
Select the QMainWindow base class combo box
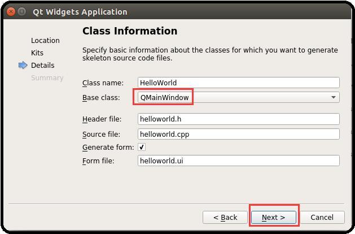[239, 97]
